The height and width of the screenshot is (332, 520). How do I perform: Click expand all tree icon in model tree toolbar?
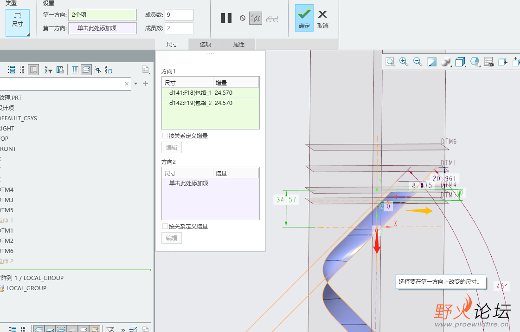12,70
